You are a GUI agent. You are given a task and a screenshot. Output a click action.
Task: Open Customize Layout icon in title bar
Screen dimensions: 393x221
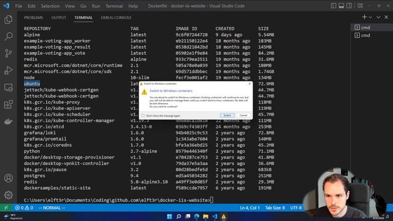360,6
